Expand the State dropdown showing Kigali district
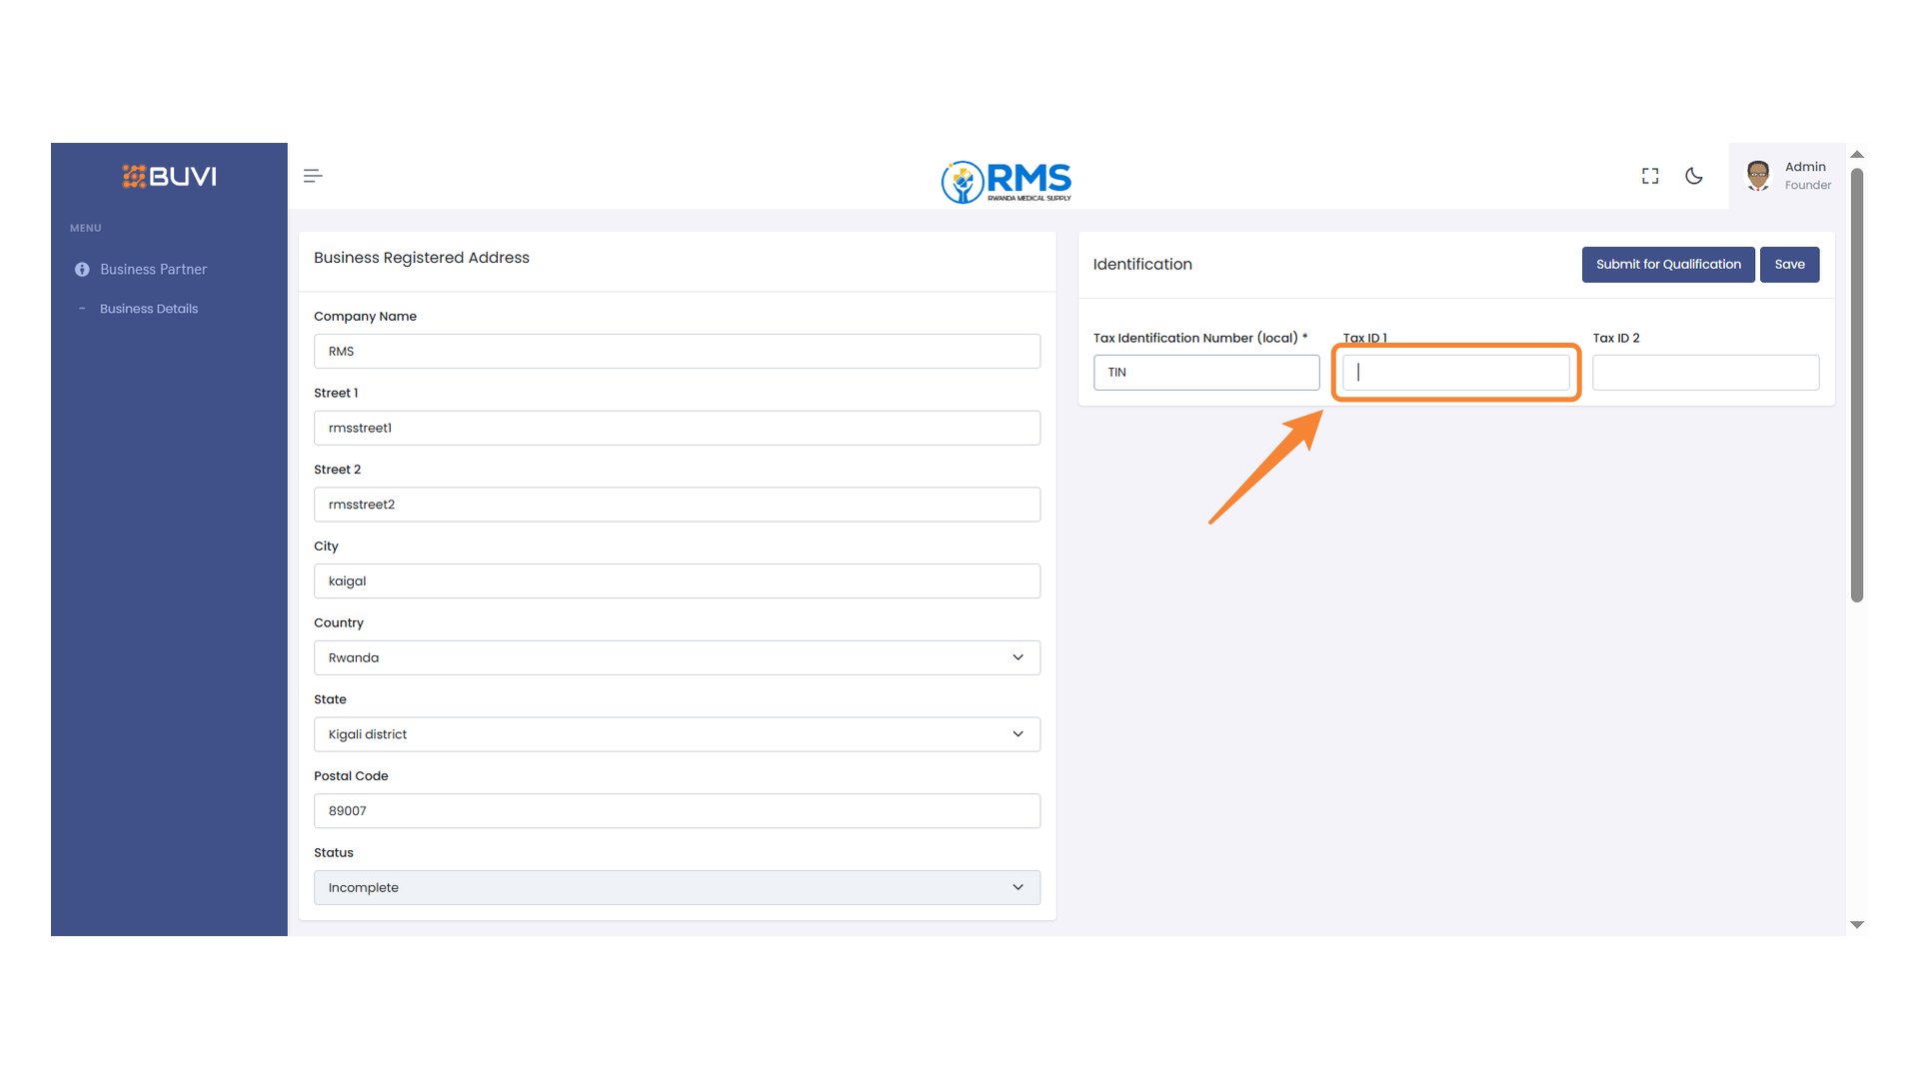 (x=677, y=734)
